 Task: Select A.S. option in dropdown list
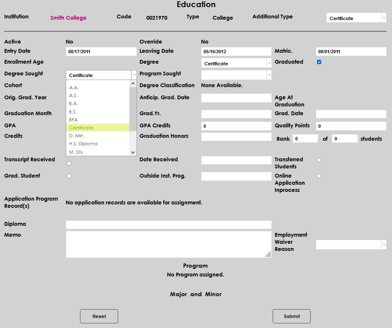click(73, 96)
